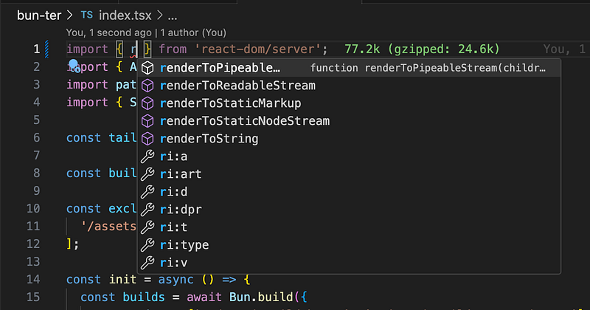Place cursor on 'init' on line 14
The width and height of the screenshot is (590, 310).
coord(122,280)
